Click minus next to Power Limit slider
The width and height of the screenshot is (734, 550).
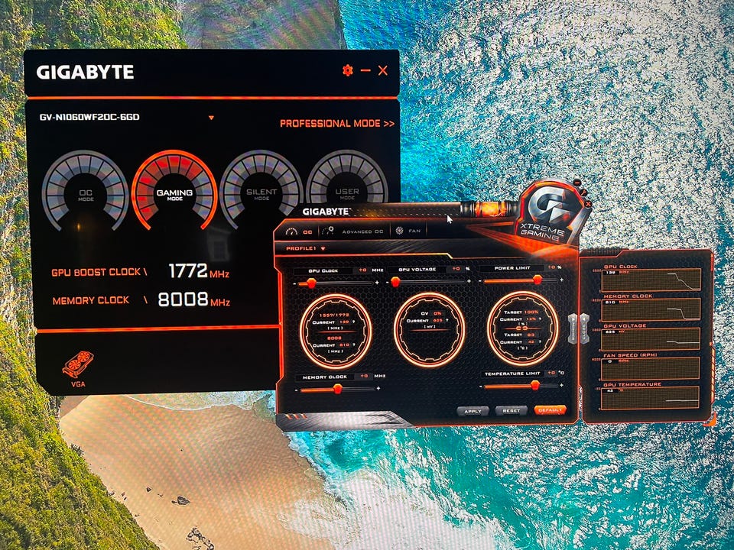tap(480, 281)
